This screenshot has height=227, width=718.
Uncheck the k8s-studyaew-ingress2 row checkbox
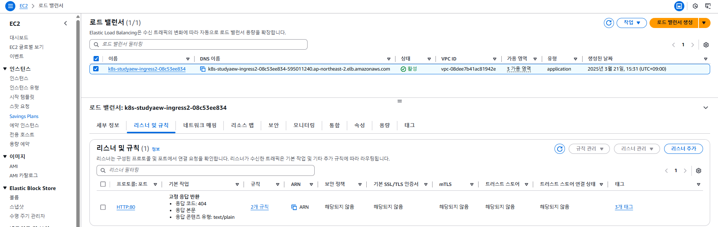[96, 69]
